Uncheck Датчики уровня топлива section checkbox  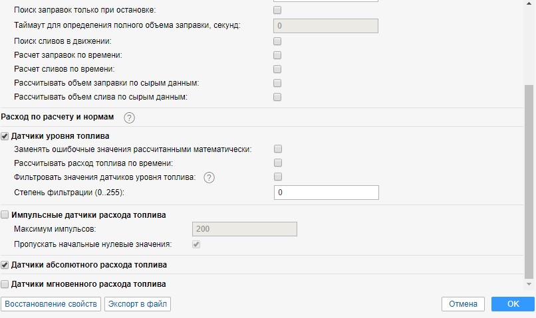pyautogui.click(x=5, y=136)
